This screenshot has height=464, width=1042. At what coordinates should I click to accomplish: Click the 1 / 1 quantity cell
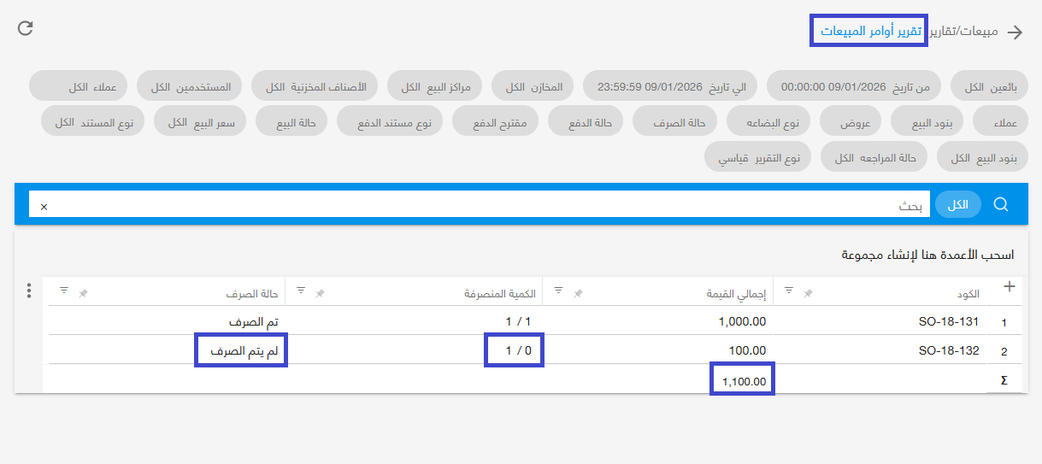coord(519,321)
